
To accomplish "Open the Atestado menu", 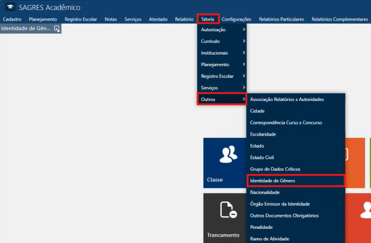I will click(x=158, y=19).
